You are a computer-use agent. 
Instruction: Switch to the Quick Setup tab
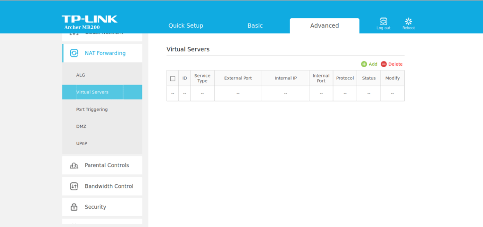click(x=186, y=26)
